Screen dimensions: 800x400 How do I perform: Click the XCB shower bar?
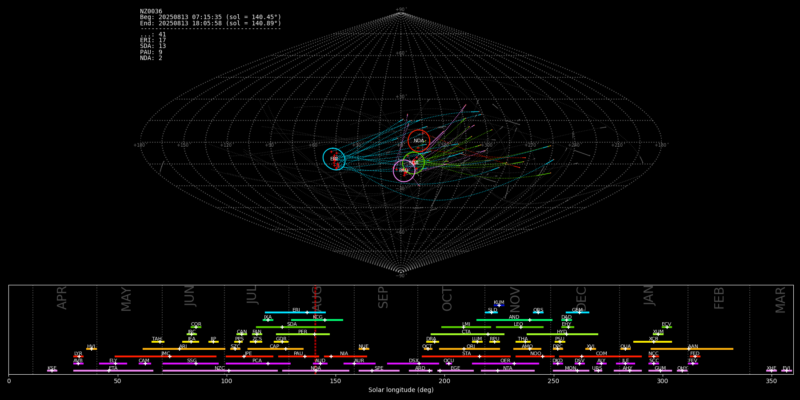[x=652, y=342]
